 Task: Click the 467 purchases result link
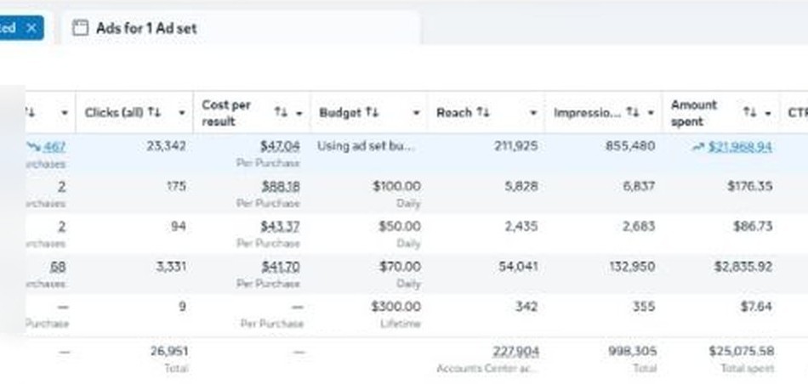[x=54, y=147]
